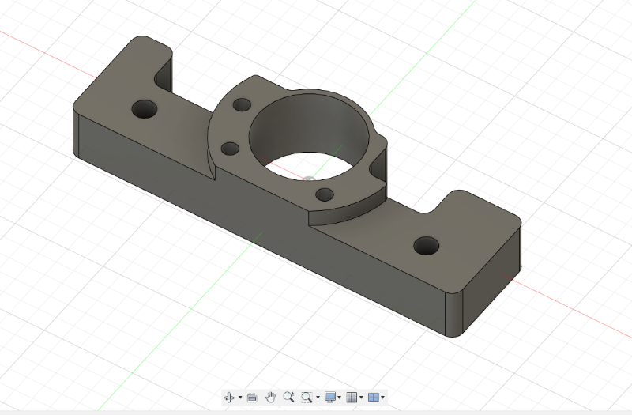Viewport: 632px width, 415px height.
Task: Click the Viewports layout icon
Action: [374, 397]
